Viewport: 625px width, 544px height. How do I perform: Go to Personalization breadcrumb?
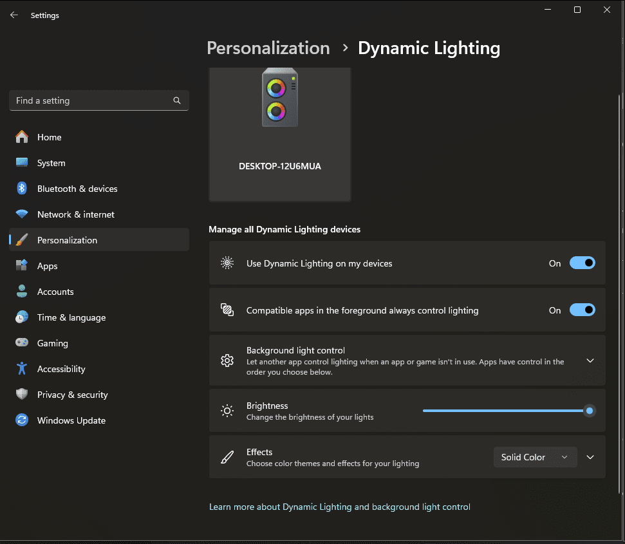[x=268, y=48]
